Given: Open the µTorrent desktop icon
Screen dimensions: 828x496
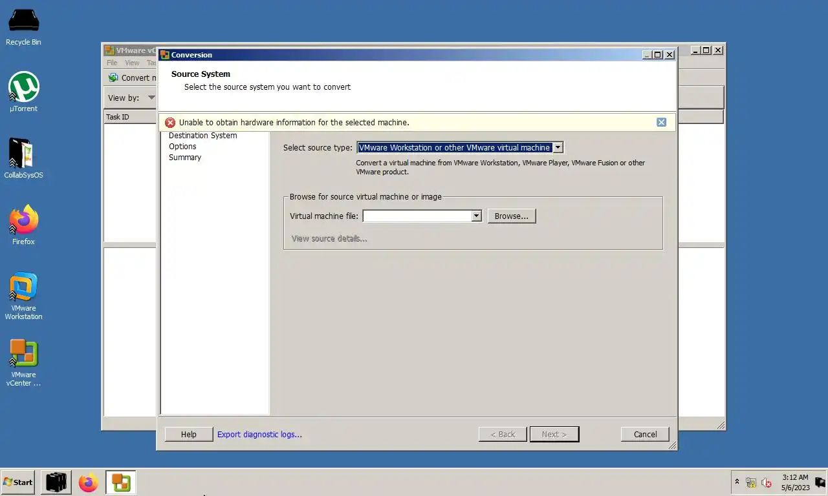Looking at the screenshot, I should click(23, 92).
